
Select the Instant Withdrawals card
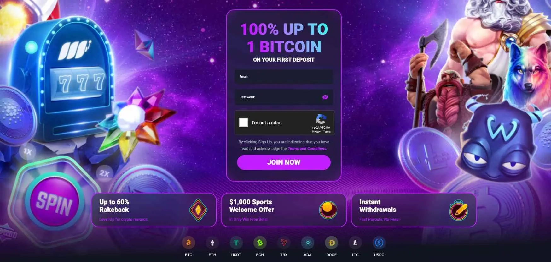[414, 210]
